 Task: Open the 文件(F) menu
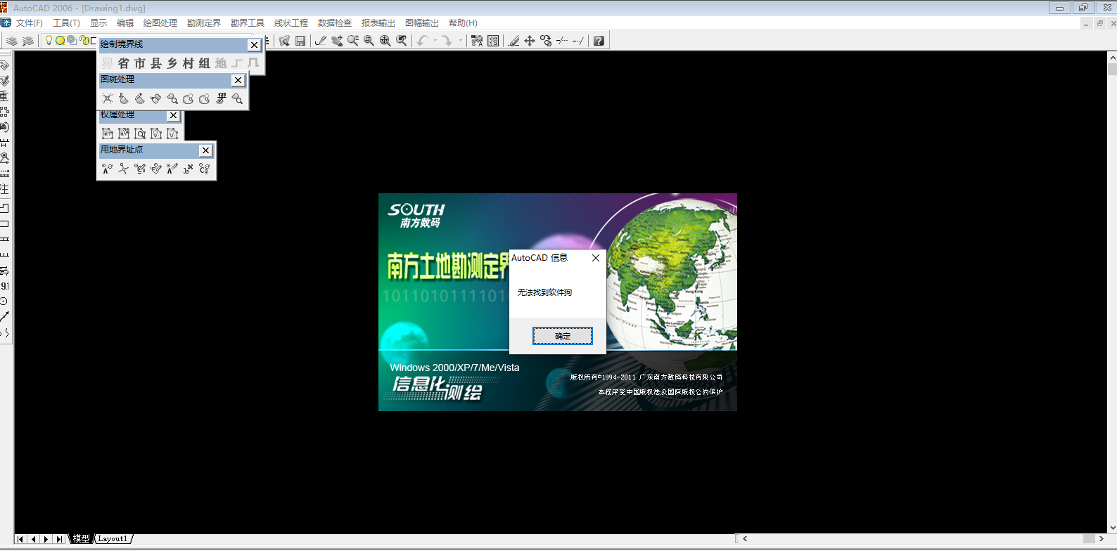pyautogui.click(x=30, y=23)
